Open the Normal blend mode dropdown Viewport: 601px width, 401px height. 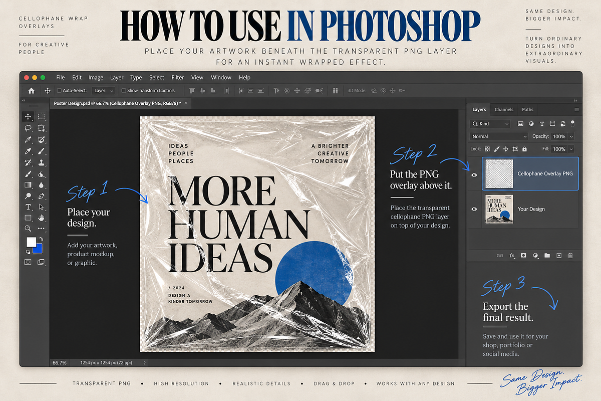[x=499, y=136]
